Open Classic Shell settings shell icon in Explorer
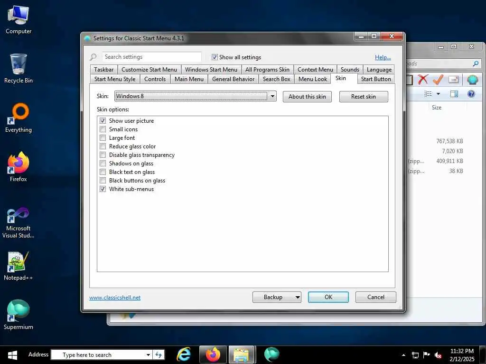Viewport: 486px width, 364px height. pyautogui.click(x=472, y=80)
